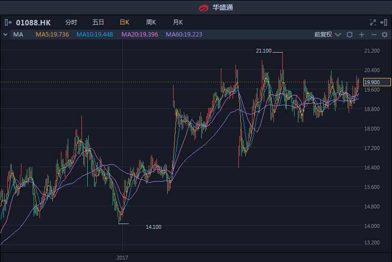392x262 pixels.
Task: Click the 华盛通 logo icon
Action: pyautogui.click(x=203, y=7)
